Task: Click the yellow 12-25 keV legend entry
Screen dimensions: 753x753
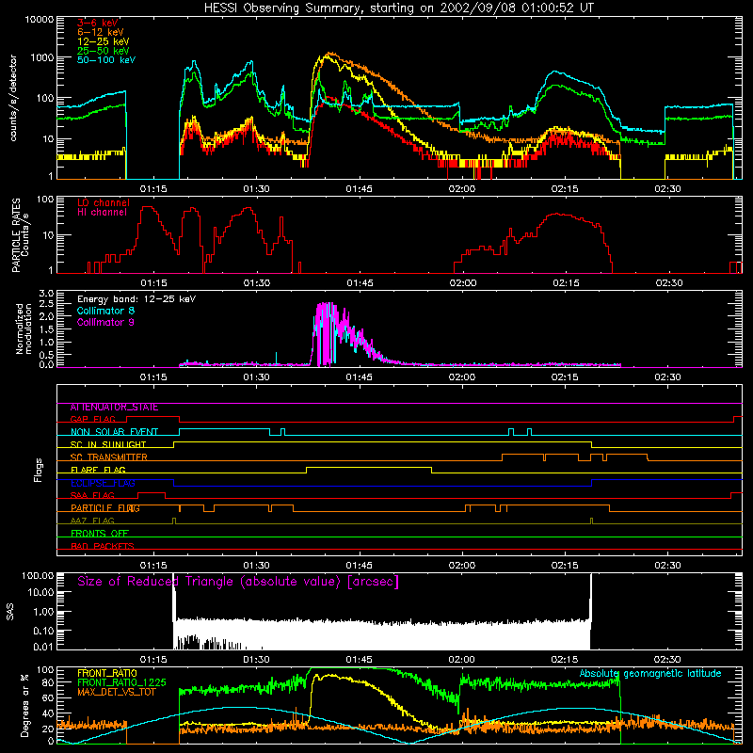Action: [103, 41]
